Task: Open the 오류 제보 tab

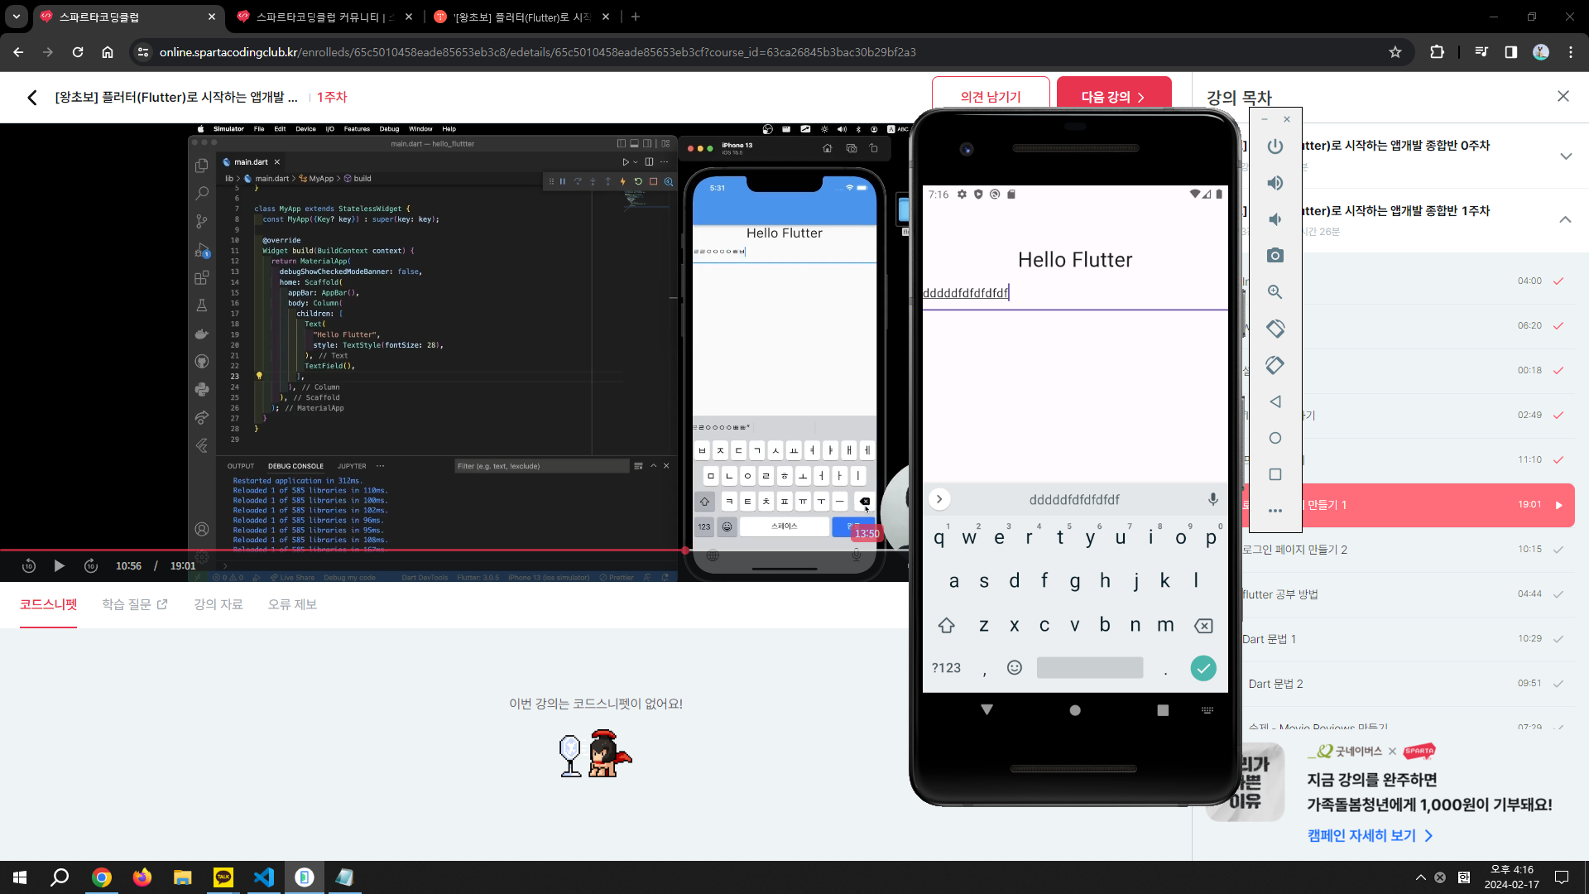Action: tap(292, 604)
